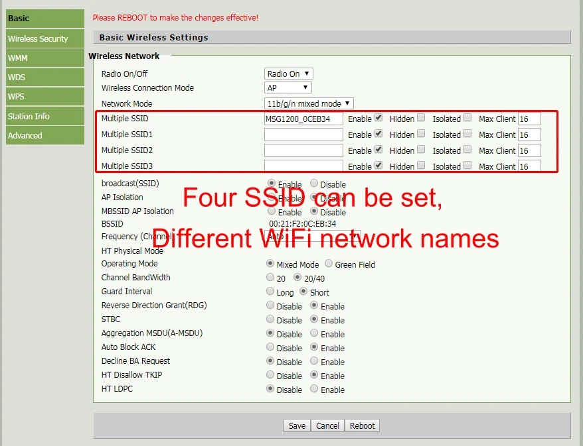Check Hidden for Multiple SSID3
Image resolution: width=583 pixels, height=446 pixels.
[x=421, y=165]
